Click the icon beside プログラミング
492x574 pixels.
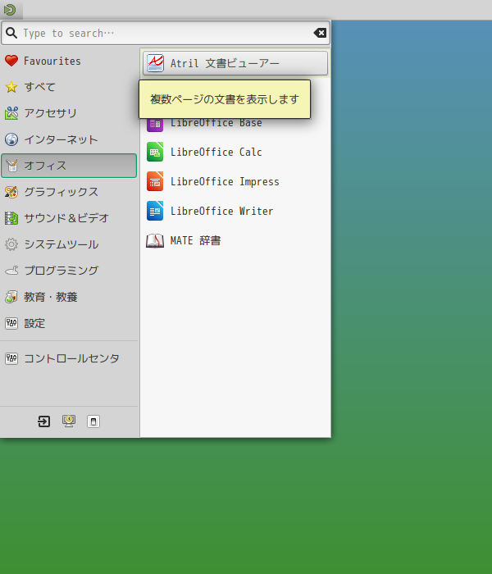(x=11, y=271)
